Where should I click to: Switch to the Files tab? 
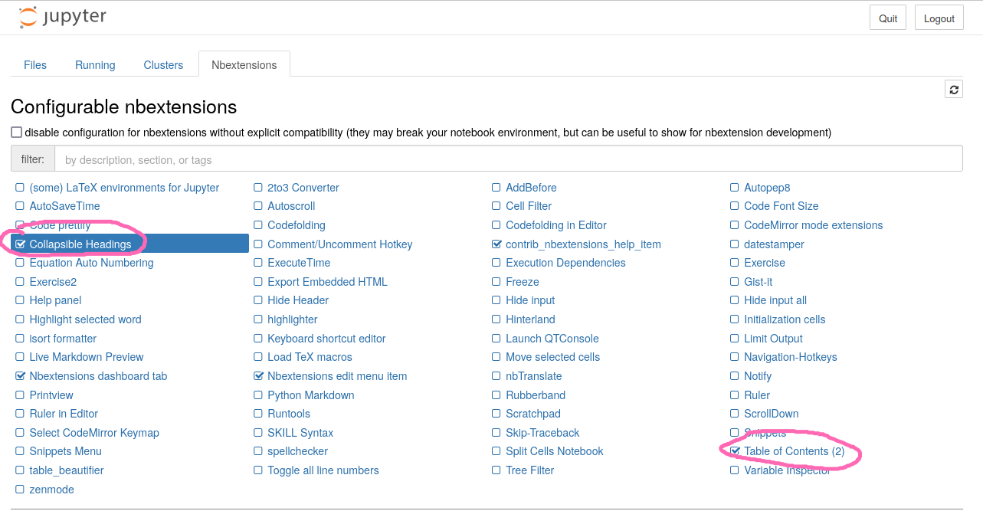[35, 65]
